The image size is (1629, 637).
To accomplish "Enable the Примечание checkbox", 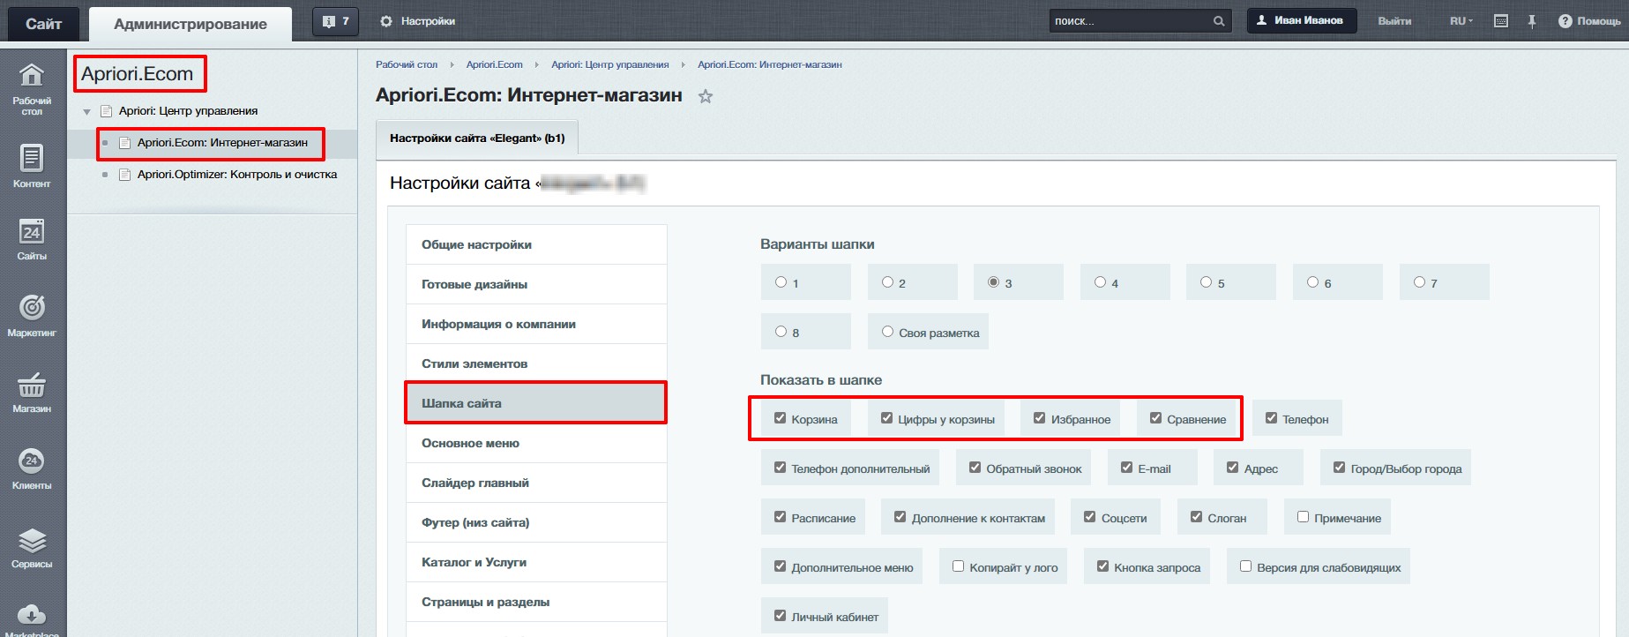I will [1303, 517].
